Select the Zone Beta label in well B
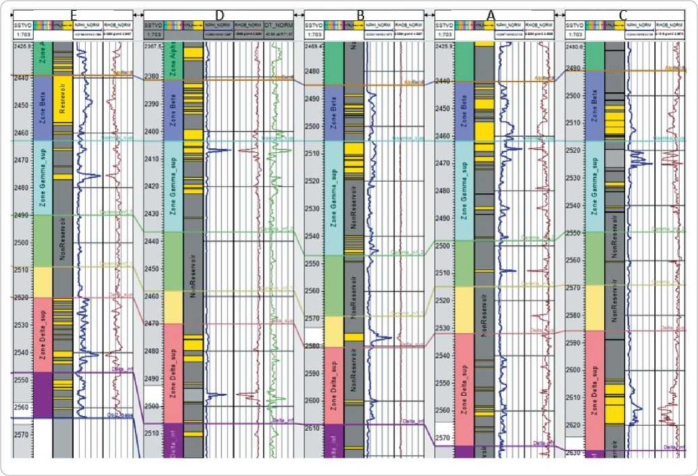The width and height of the screenshot is (698, 476). [334, 113]
